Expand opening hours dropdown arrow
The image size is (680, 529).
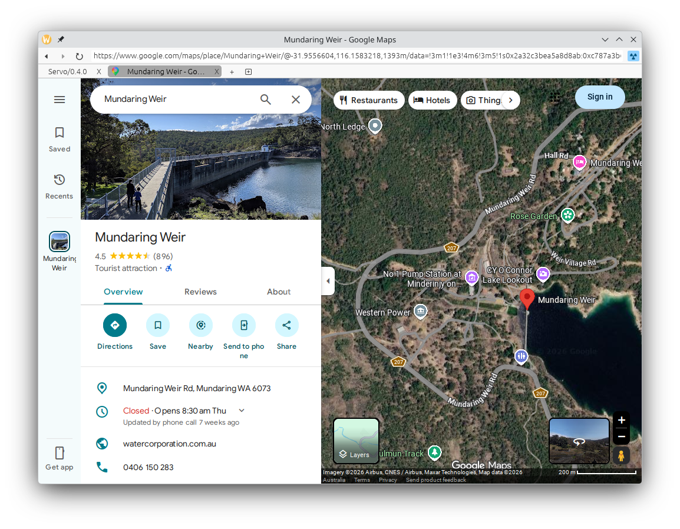tap(242, 410)
